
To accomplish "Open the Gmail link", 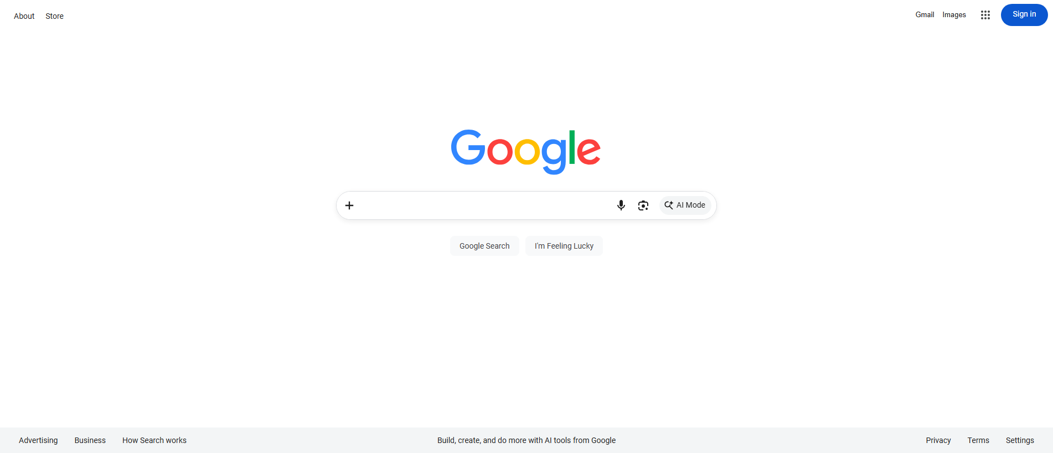I will [x=925, y=15].
